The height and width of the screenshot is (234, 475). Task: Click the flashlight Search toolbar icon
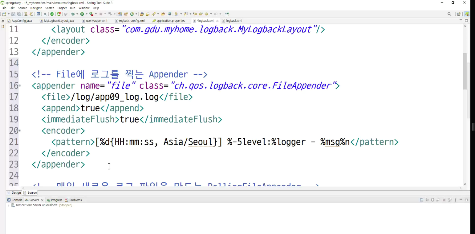[153, 14]
